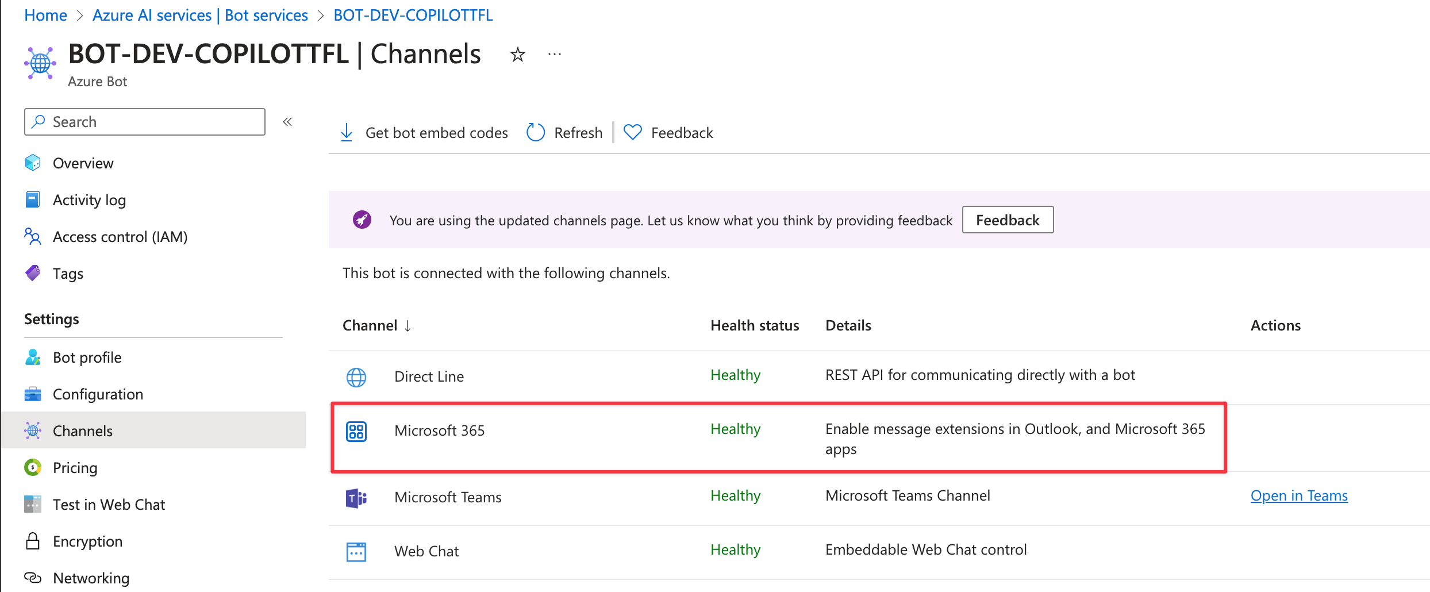
Task: Open the Direct Line channel
Action: (429, 376)
